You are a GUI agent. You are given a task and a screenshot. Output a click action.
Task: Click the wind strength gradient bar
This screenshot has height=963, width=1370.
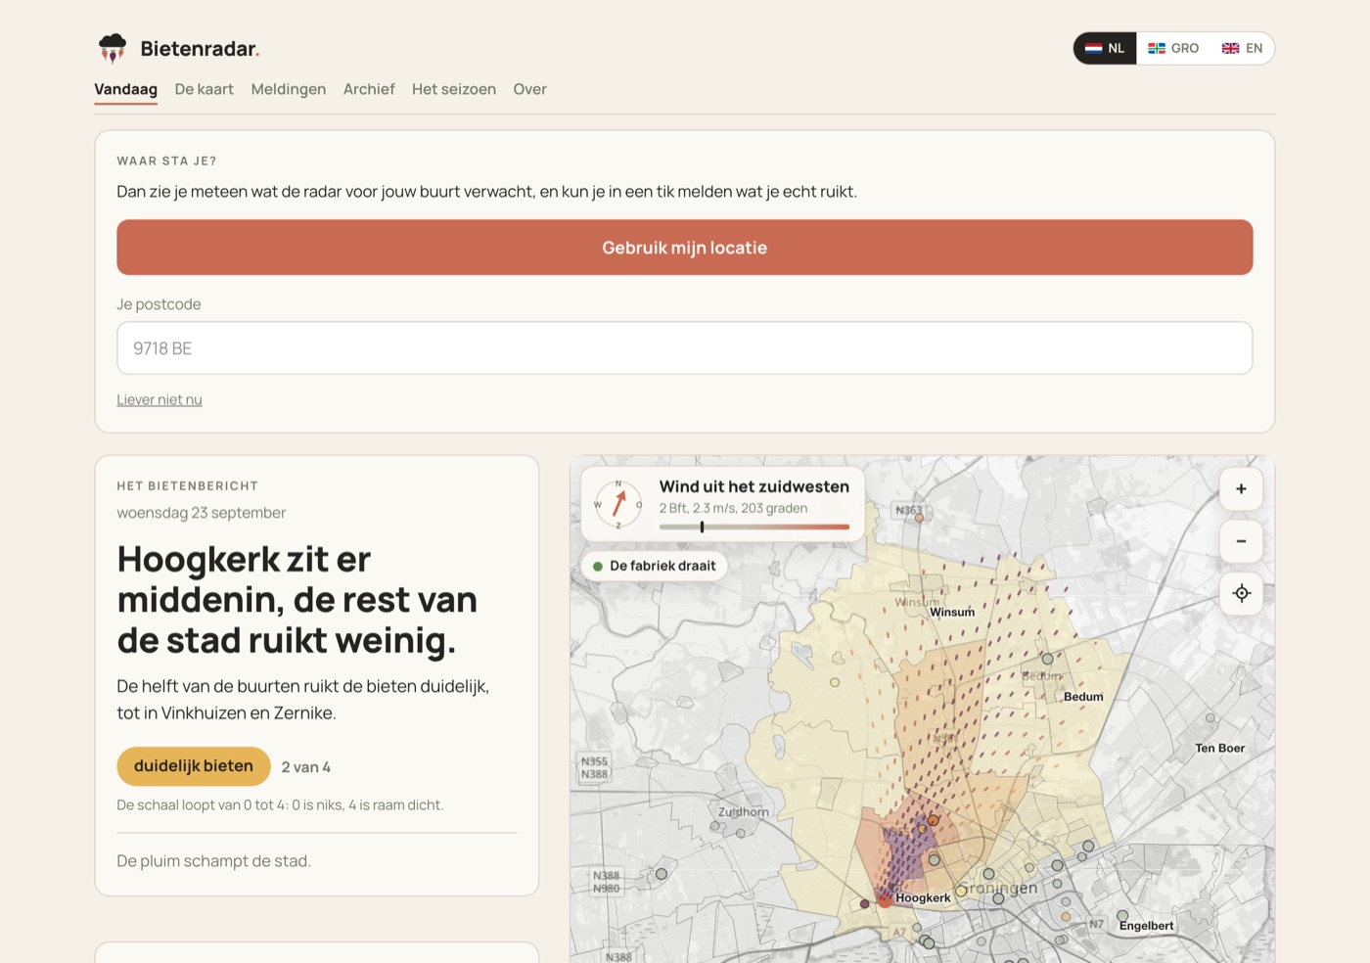click(x=754, y=527)
